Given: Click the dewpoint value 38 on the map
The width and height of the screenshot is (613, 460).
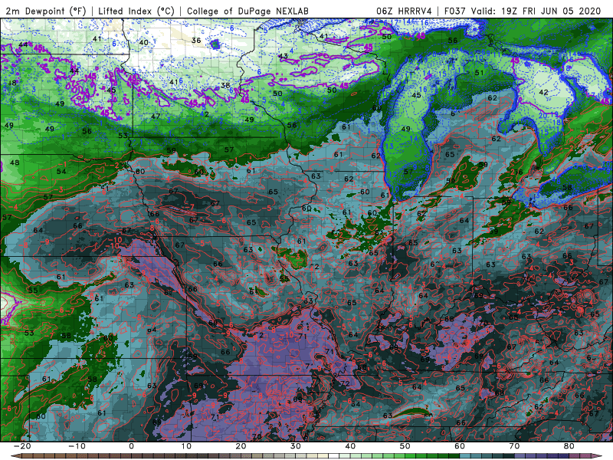Looking at the screenshot, I should point(225,85).
